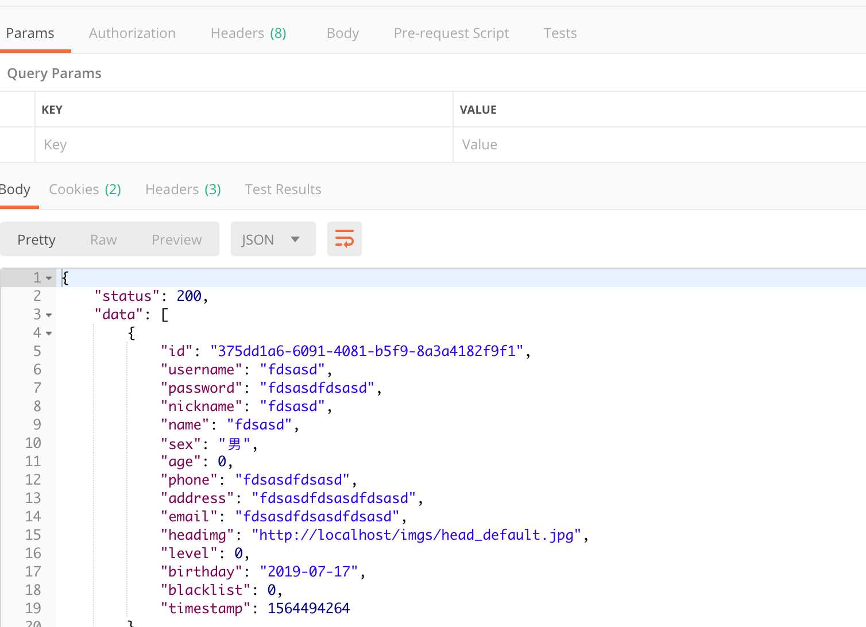Click the query param Key input field

tap(244, 145)
